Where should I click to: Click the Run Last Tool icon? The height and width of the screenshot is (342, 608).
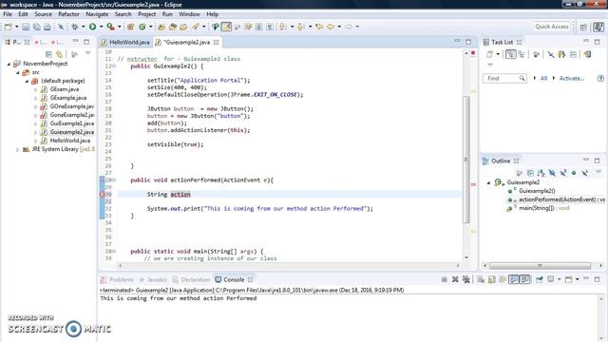pyautogui.click(x=111, y=27)
